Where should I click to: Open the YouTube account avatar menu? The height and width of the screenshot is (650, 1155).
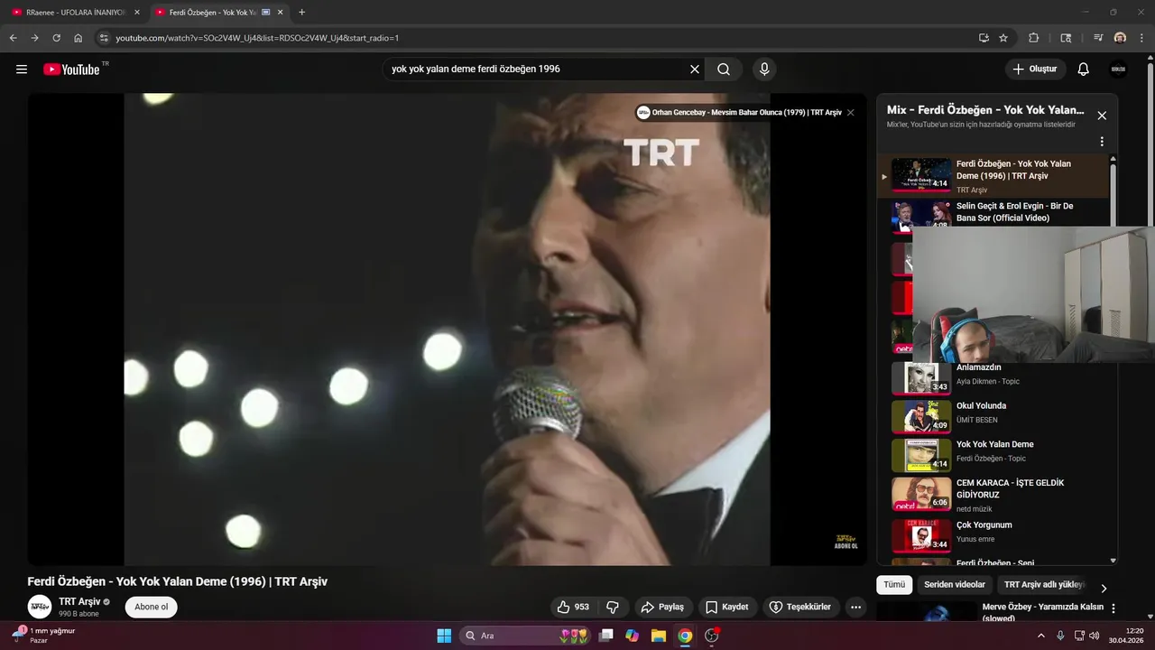[1118, 70]
